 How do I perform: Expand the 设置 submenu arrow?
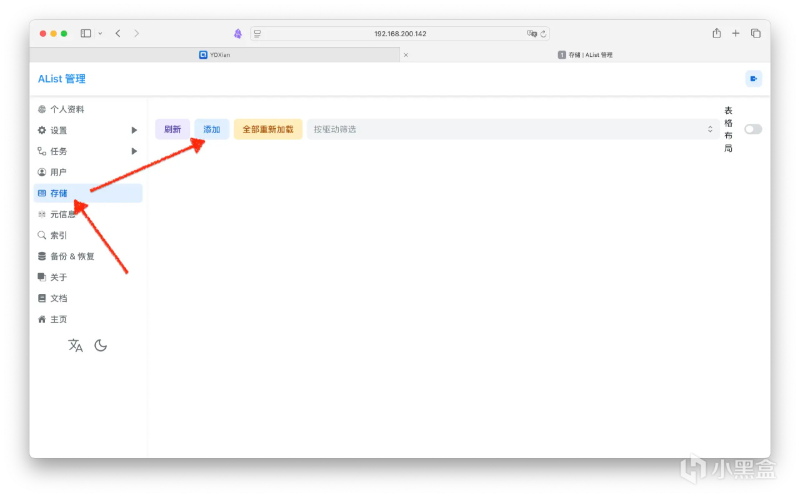coord(134,131)
